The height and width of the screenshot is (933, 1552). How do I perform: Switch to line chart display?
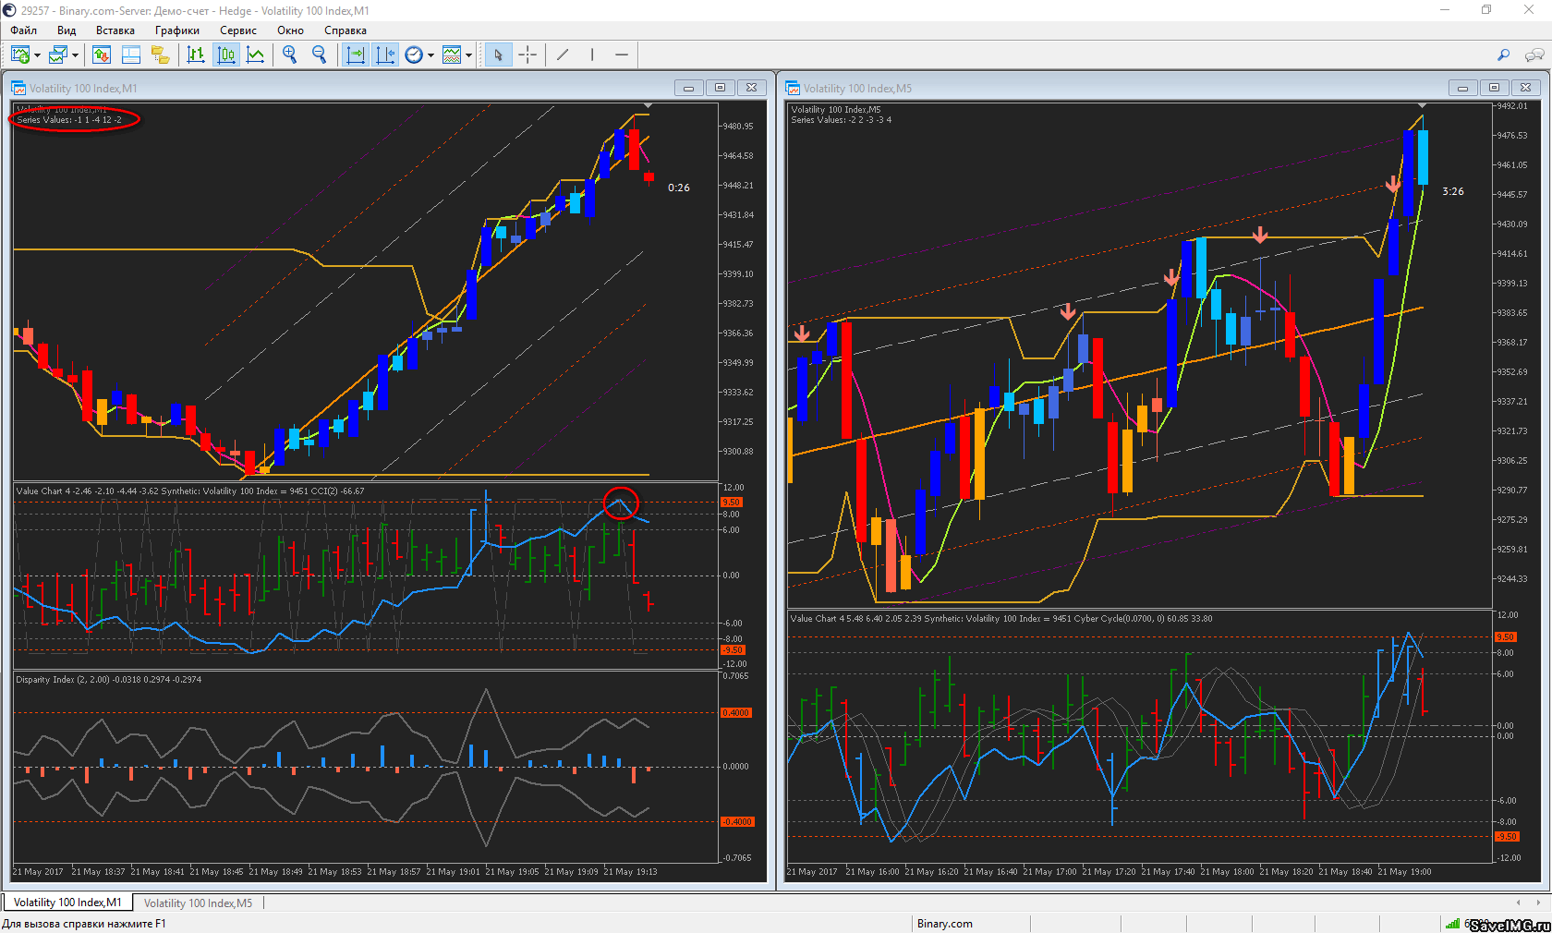click(x=256, y=55)
